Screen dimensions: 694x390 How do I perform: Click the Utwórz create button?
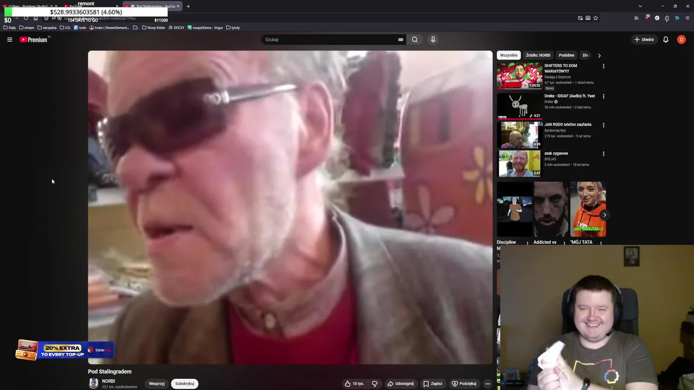[644, 40]
